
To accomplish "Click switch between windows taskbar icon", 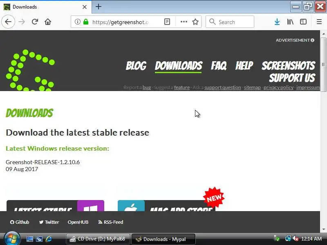I will click(39, 239).
